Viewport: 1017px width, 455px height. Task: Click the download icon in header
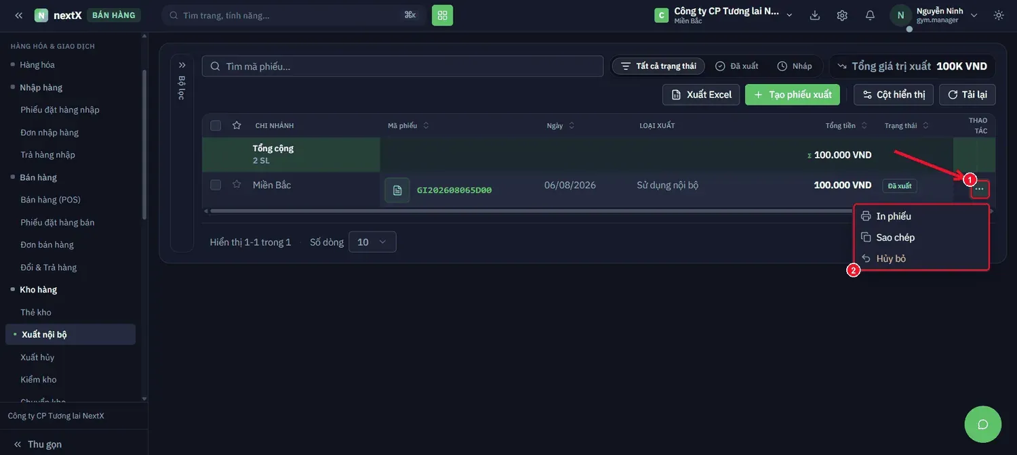[815, 15]
